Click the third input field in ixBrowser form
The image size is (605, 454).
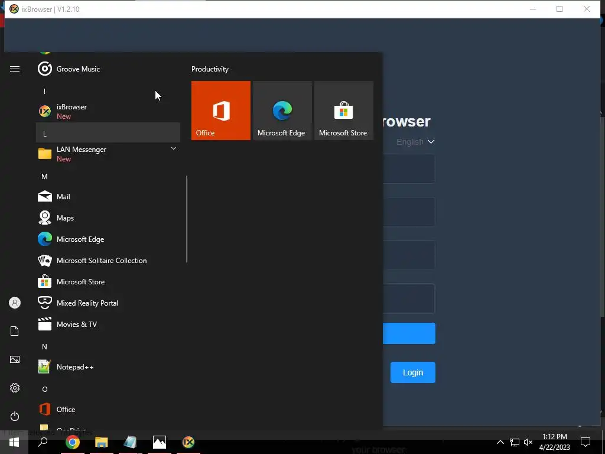coord(409,255)
